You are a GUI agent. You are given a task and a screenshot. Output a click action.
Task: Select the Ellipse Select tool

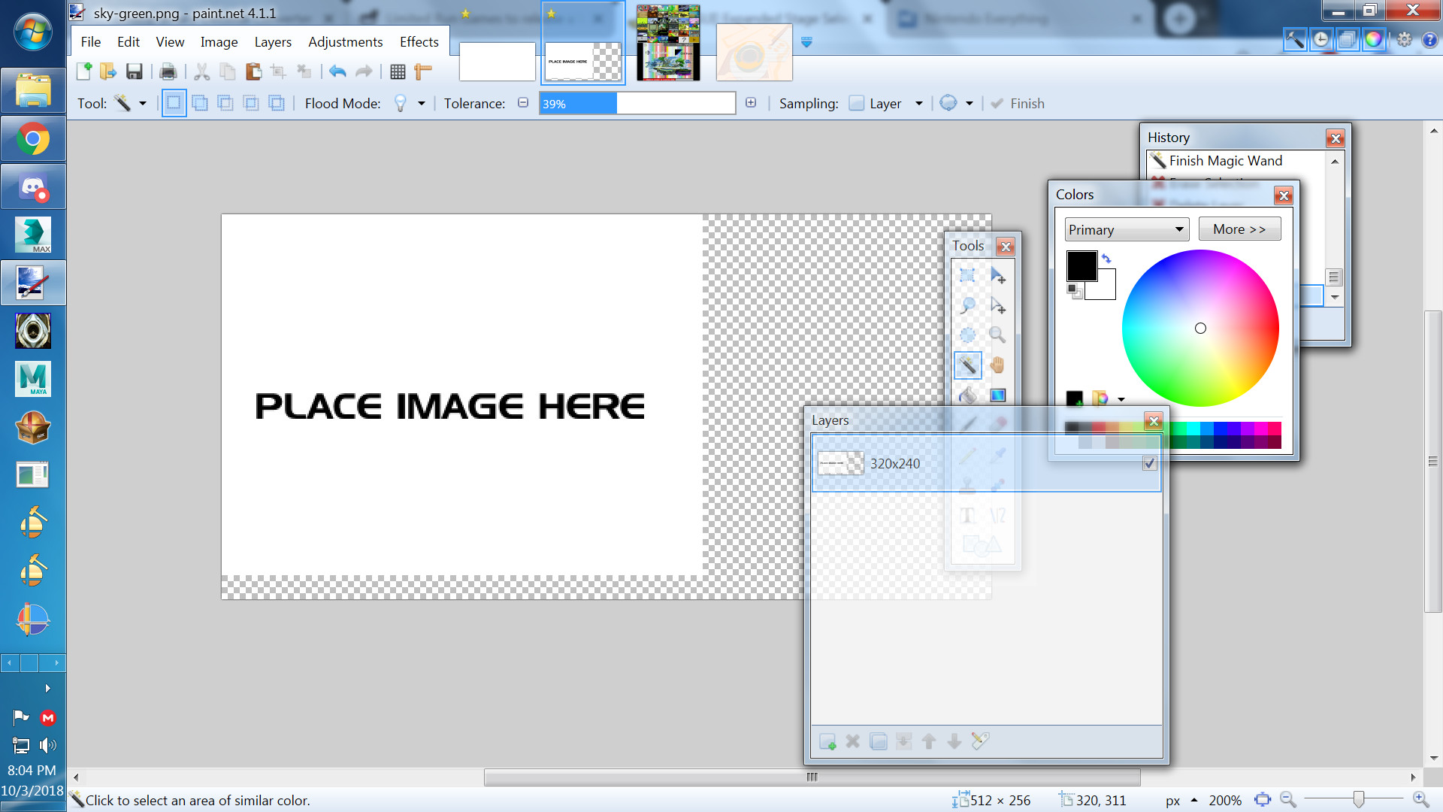coord(967,335)
